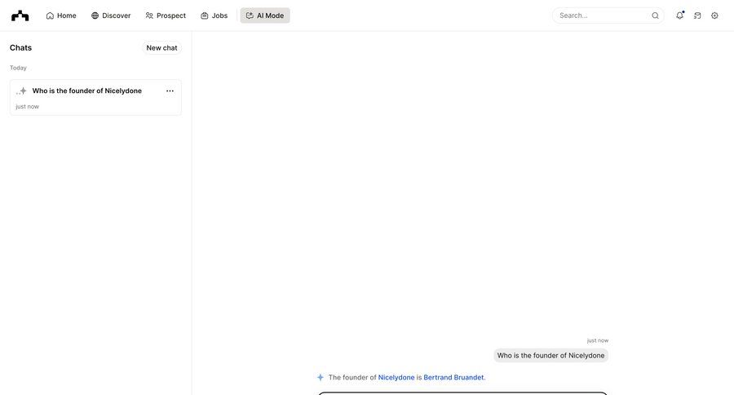Click the 'just now' timestamp above the message

coord(597,340)
